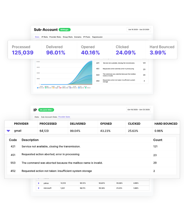The image size is (184, 215).
Task: Open the Provider Stats tab in Sub-Account
Action: (x=55, y=37)
